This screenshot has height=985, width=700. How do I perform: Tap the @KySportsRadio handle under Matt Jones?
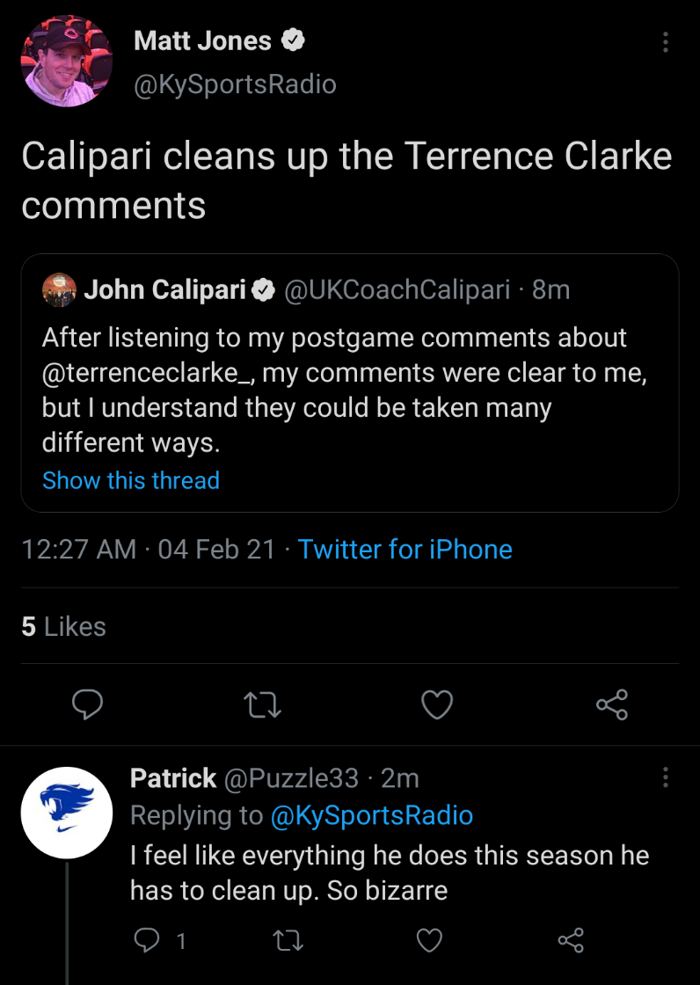[235, 84]
